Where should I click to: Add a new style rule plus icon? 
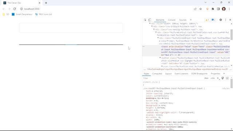[x=218, y=78]
